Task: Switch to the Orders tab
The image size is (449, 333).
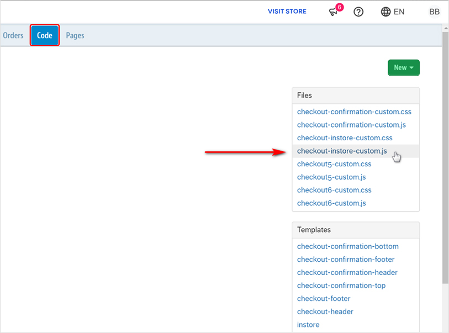Action: [13, 35]
